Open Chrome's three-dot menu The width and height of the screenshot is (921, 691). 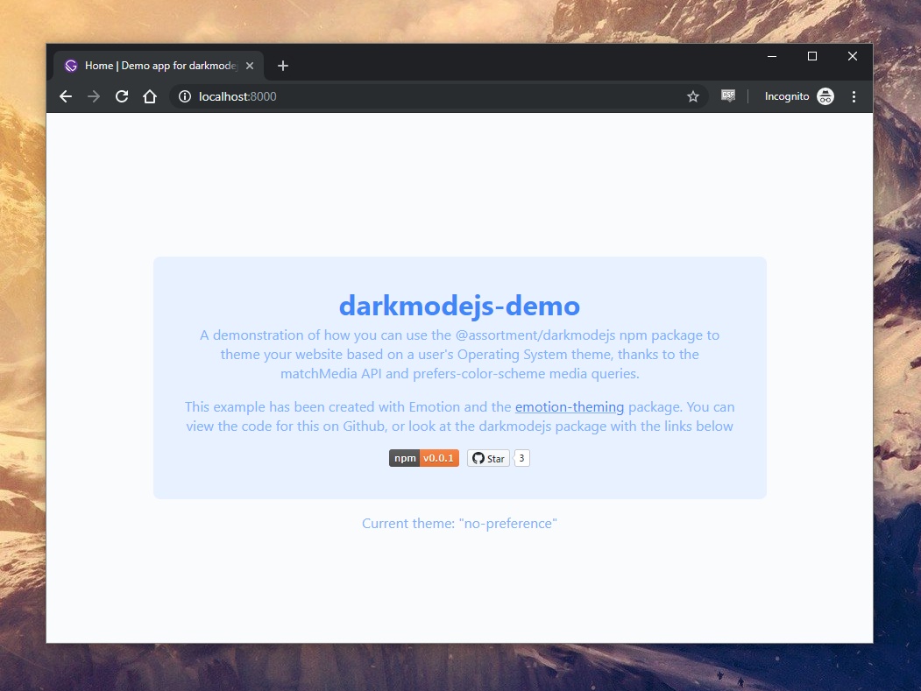point(854,97)
